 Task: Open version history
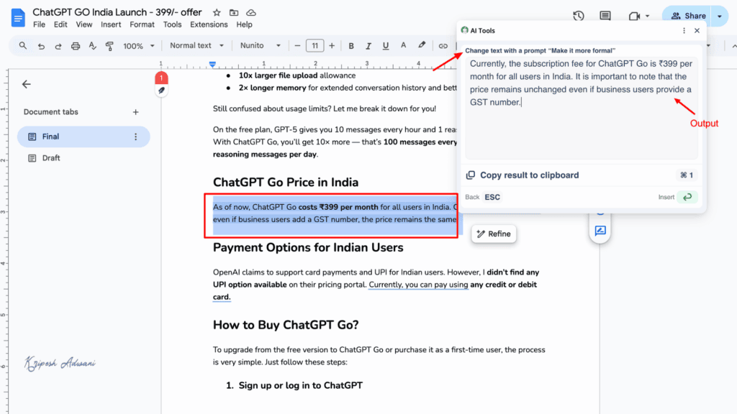coord(578,15)
